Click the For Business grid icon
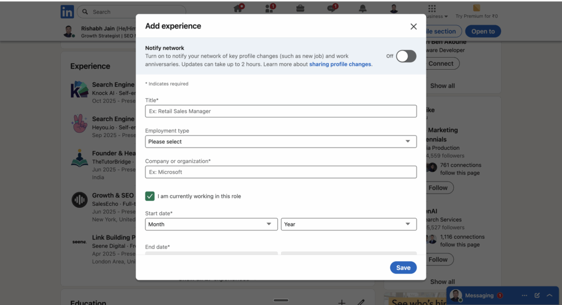562x305 pixels. [x=432, y=8]
